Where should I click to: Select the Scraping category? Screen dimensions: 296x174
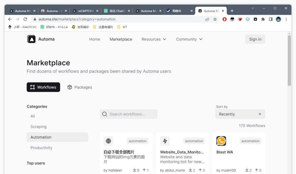(38, 127)
